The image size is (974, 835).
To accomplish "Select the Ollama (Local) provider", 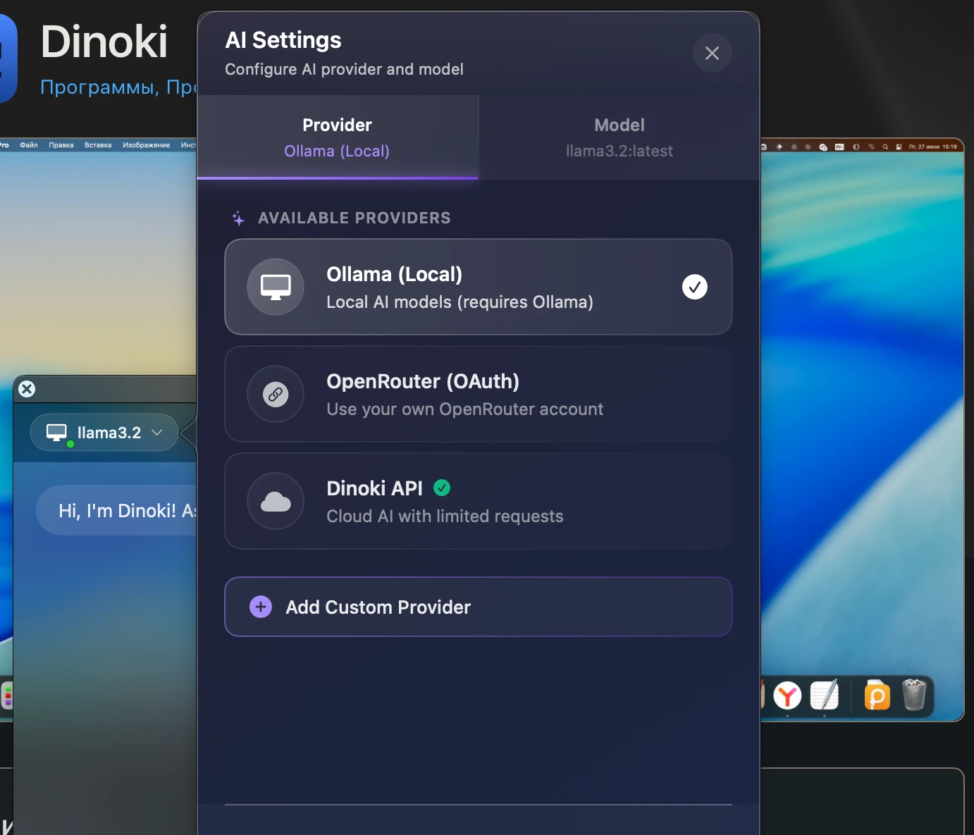I will 479,287.
